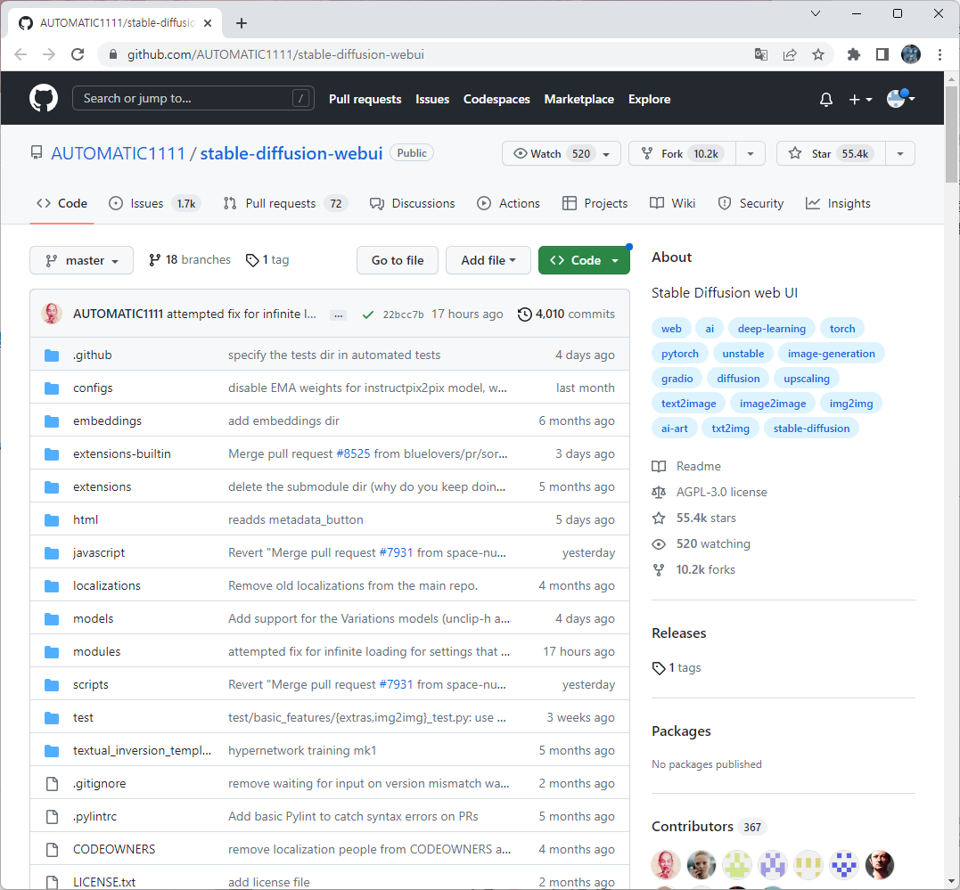This screenshot has height=890, width=960.
Task: Open the 4,010 commits link
Action: pyautogui.click(x=566, y=314)
